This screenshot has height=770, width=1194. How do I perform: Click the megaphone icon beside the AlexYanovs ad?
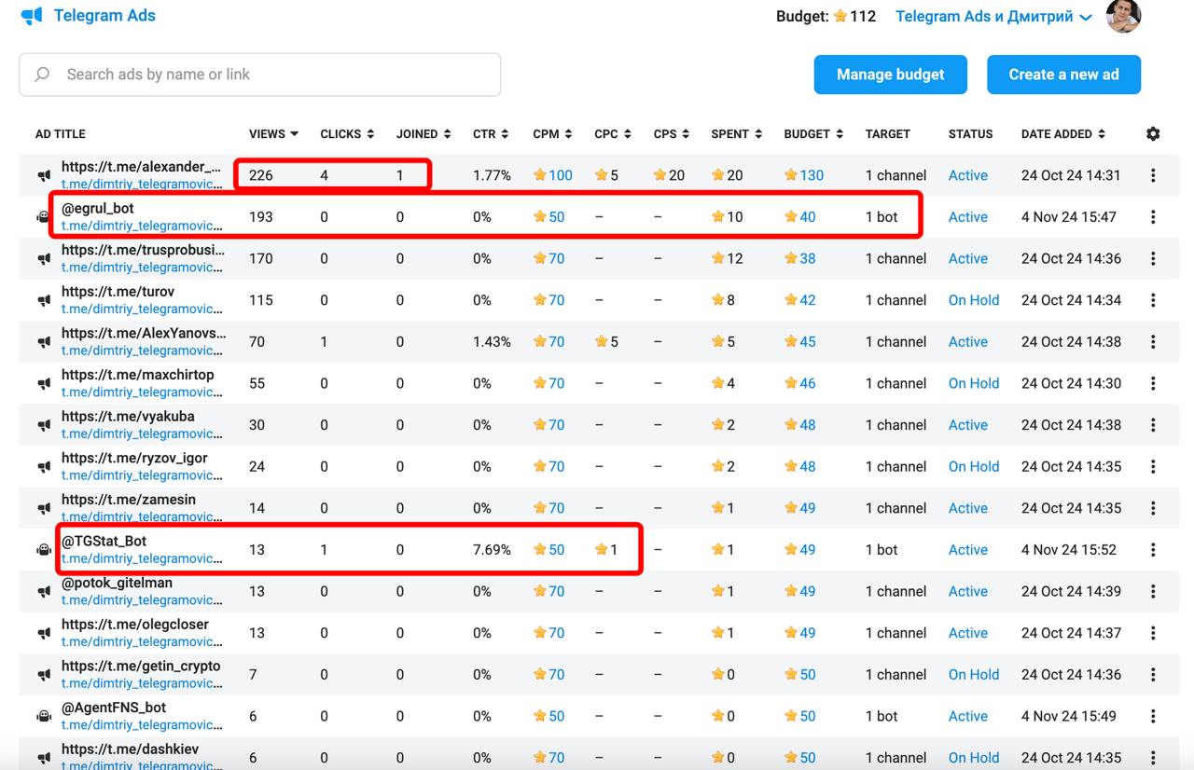(x=44, y=342)
